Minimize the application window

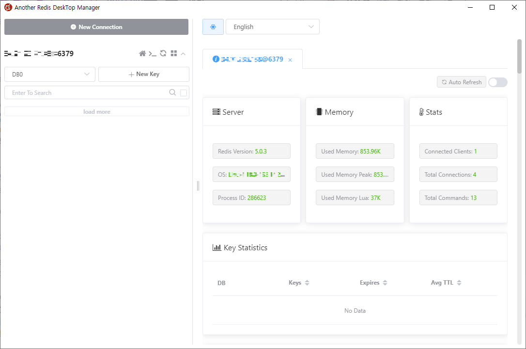click(x=470, y=7)
